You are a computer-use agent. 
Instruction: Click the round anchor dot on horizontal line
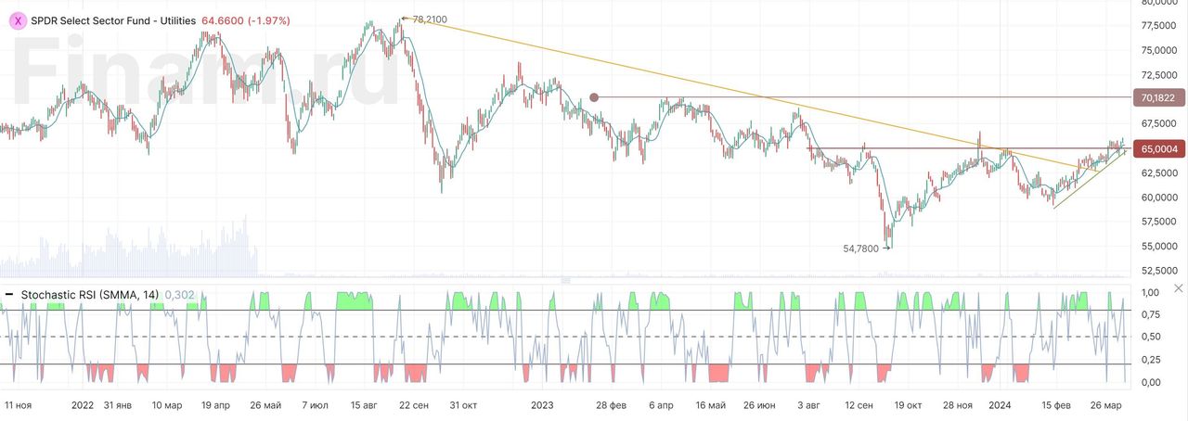tap(594, 96)
